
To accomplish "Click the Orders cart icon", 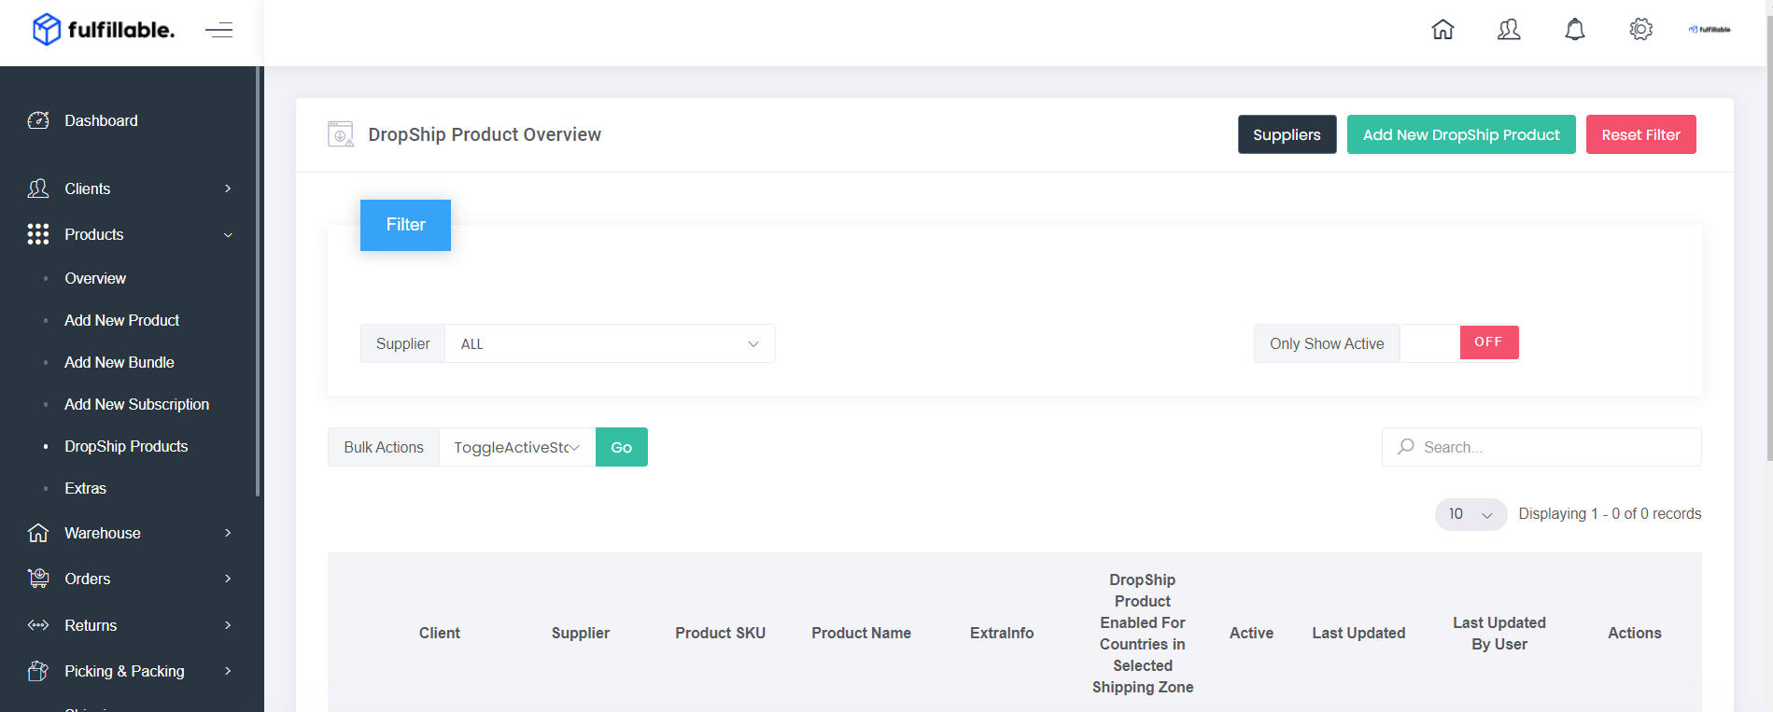I will pyautogui.click(x=38, y=579).
